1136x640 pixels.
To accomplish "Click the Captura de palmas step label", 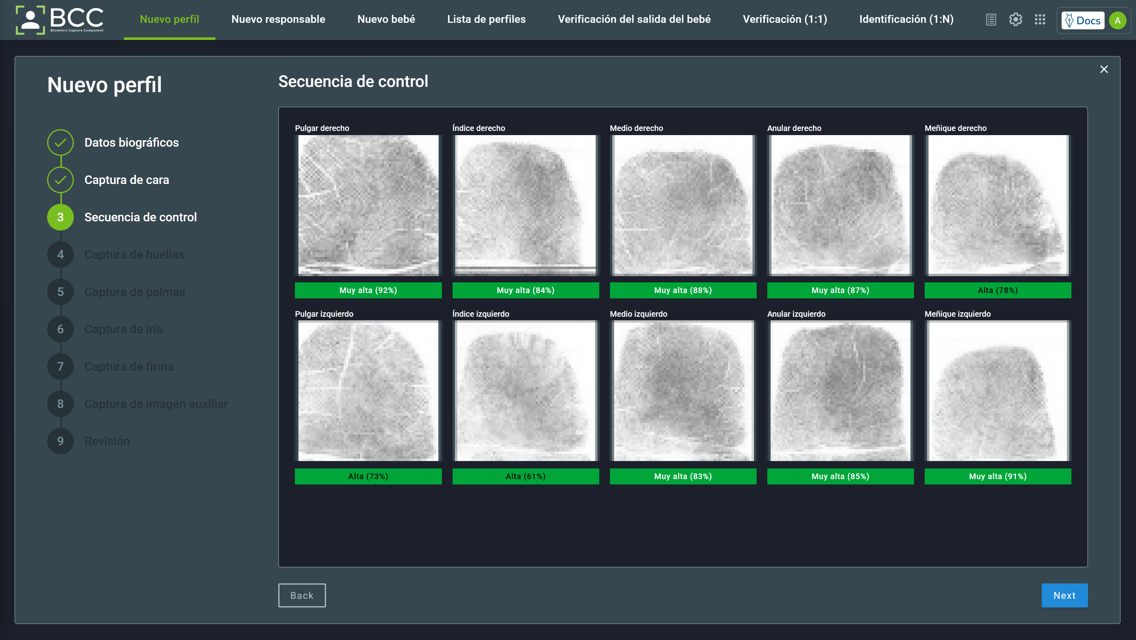I will tap(135, 292).
